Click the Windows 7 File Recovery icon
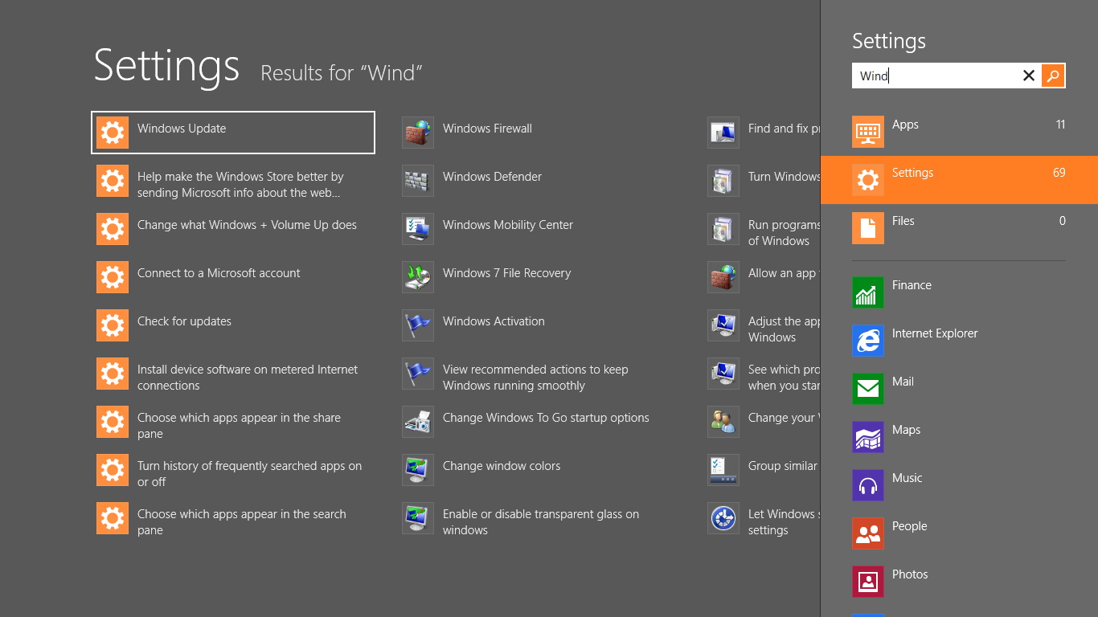The width and height of the screenshot is (1098, 617). [x=418, y=277]
